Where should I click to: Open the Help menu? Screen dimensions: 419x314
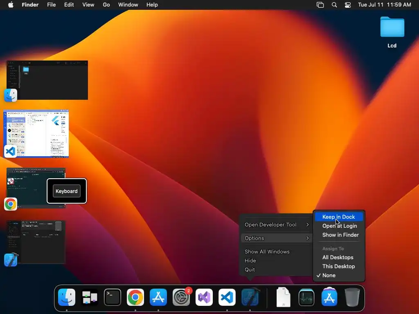[152, 5]
